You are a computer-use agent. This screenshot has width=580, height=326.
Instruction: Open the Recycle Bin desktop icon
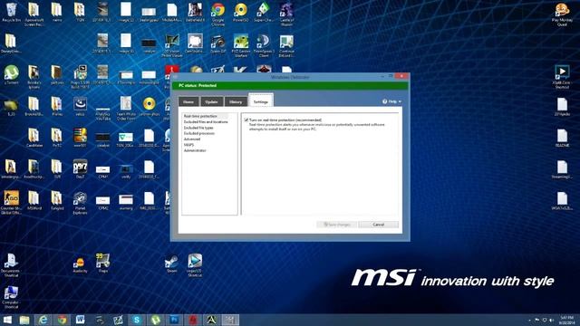click(11, 13)
